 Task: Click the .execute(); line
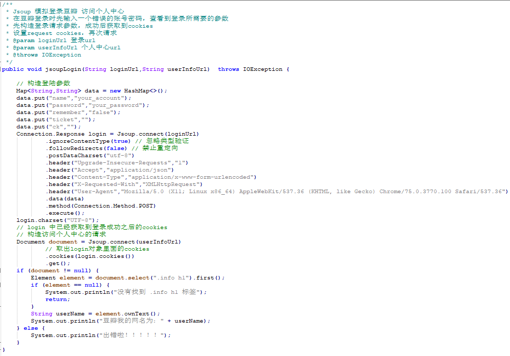tap(65, 213)
